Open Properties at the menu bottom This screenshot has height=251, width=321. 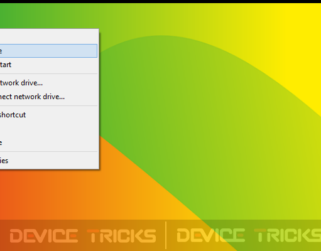tap(48, 161)
